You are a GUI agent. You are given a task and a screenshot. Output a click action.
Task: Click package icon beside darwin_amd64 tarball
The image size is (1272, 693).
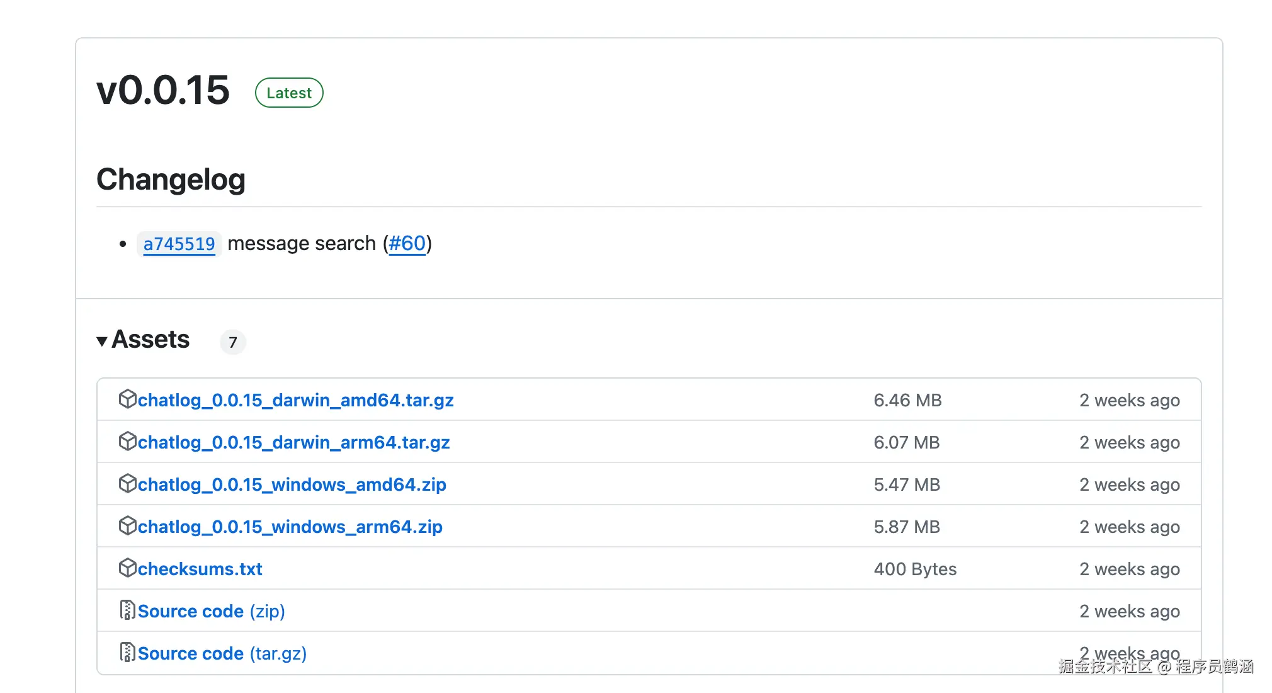127,399
